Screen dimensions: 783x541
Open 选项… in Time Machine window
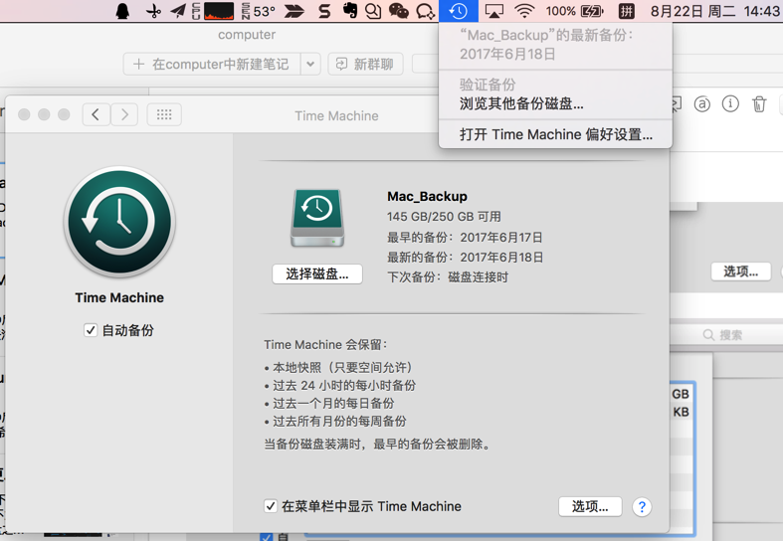590,506
